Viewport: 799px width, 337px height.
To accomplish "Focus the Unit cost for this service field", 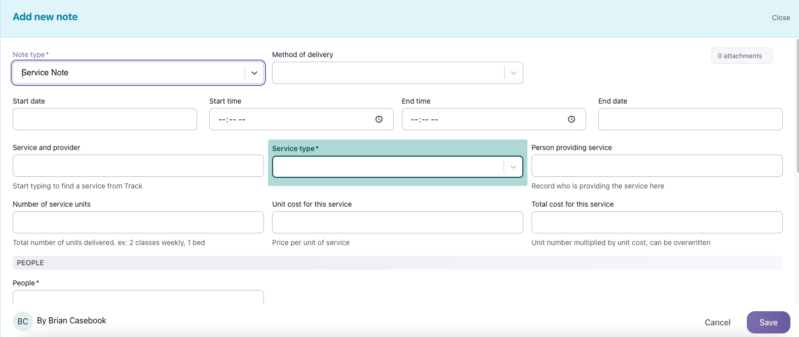I will [398, 222].
